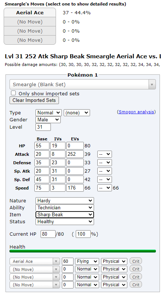The height and width of the screenshot is (298, 161).
Task: Click the Current HP input field
Action: coord(48,234)
